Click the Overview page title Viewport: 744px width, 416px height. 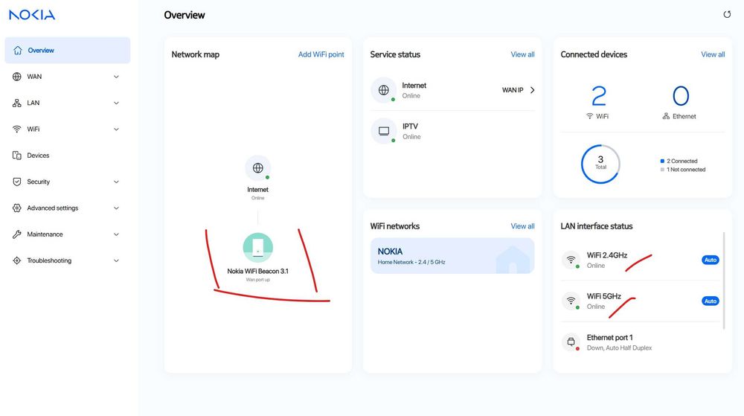[x=185, y=15]
